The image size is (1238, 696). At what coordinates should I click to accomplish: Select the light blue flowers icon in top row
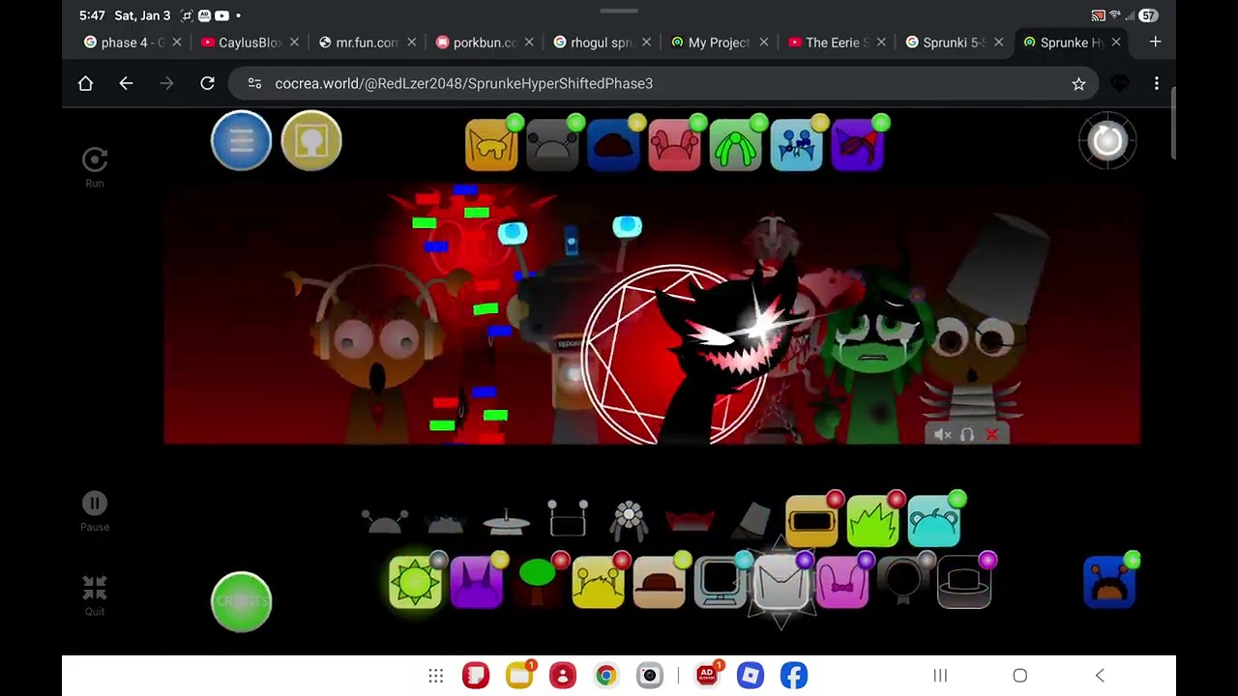(796, 146)
